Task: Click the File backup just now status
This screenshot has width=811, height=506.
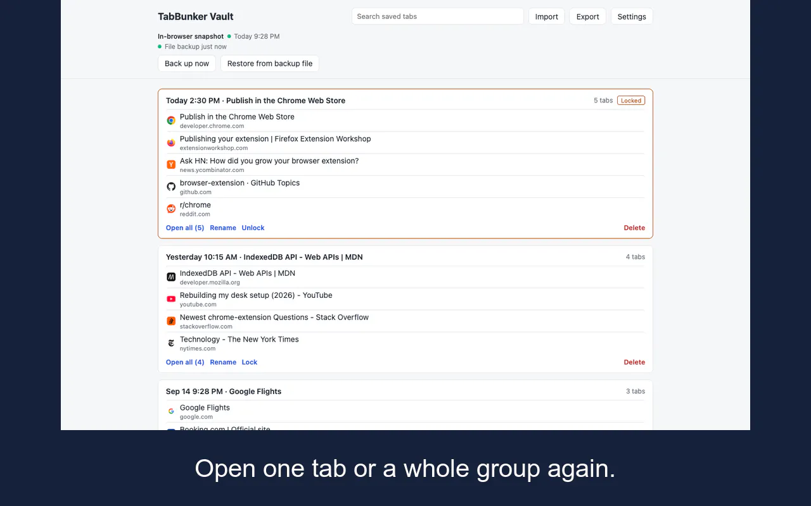Action: (195, 47)
